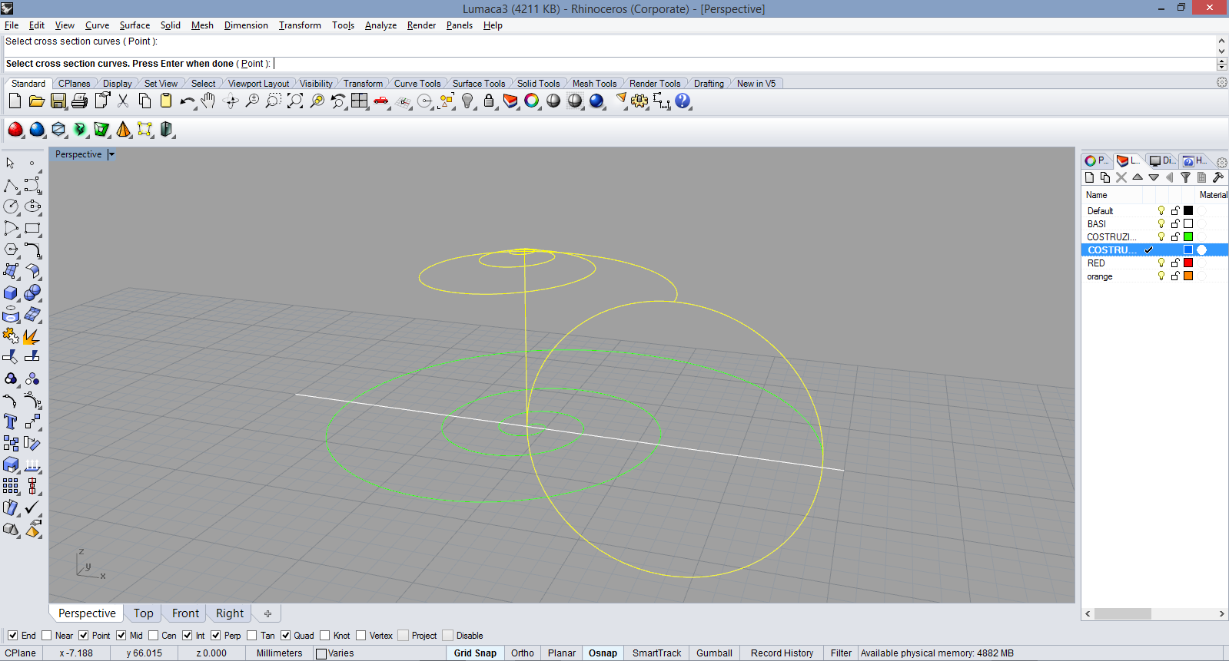Viewport: 1229px width, 661px height.
Task: Toggle Ortho in the status bar
Action: pyautogui.click(x=523, y=653)
